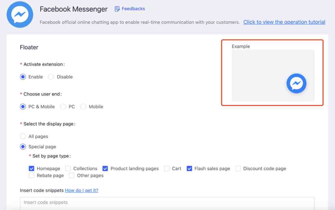Click to view the operation tutorial link
The image size is (335, 210).
click(284, 22)
